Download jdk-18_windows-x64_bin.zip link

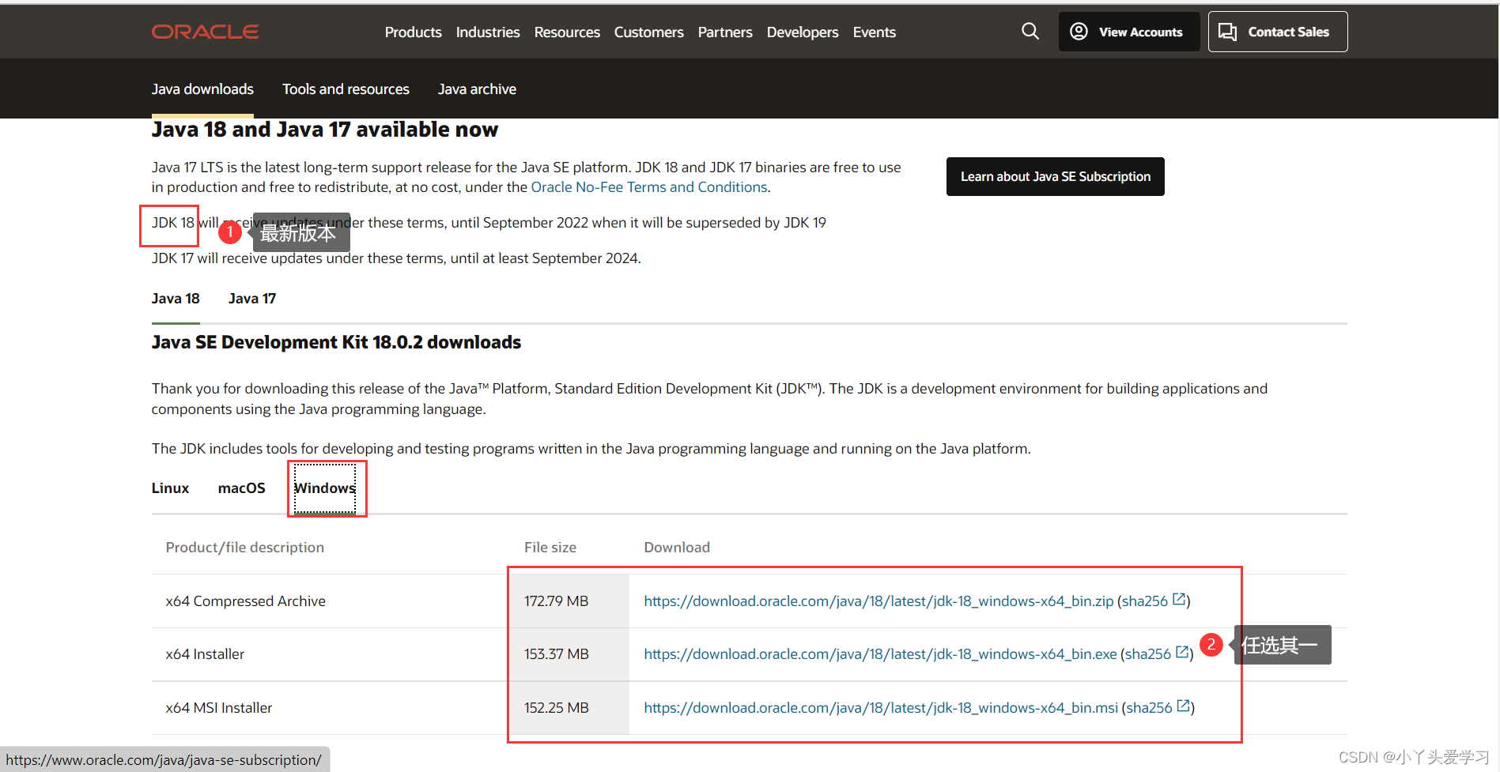click(878, 601)
